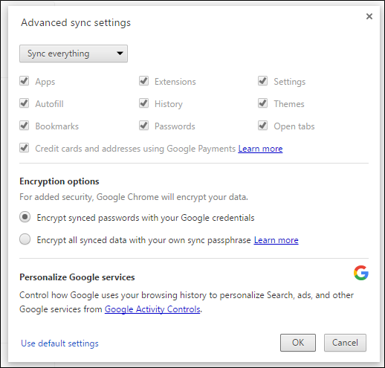The image size is (385, 368).
Task: Toggle the Autofill checkbox
Action: pyautogui.click(x=25, y=103)
